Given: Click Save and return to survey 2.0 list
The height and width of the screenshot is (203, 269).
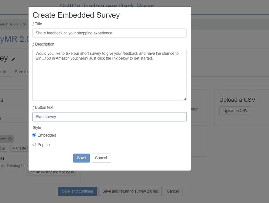Looking at the screenshot, I should click(130, 191).
